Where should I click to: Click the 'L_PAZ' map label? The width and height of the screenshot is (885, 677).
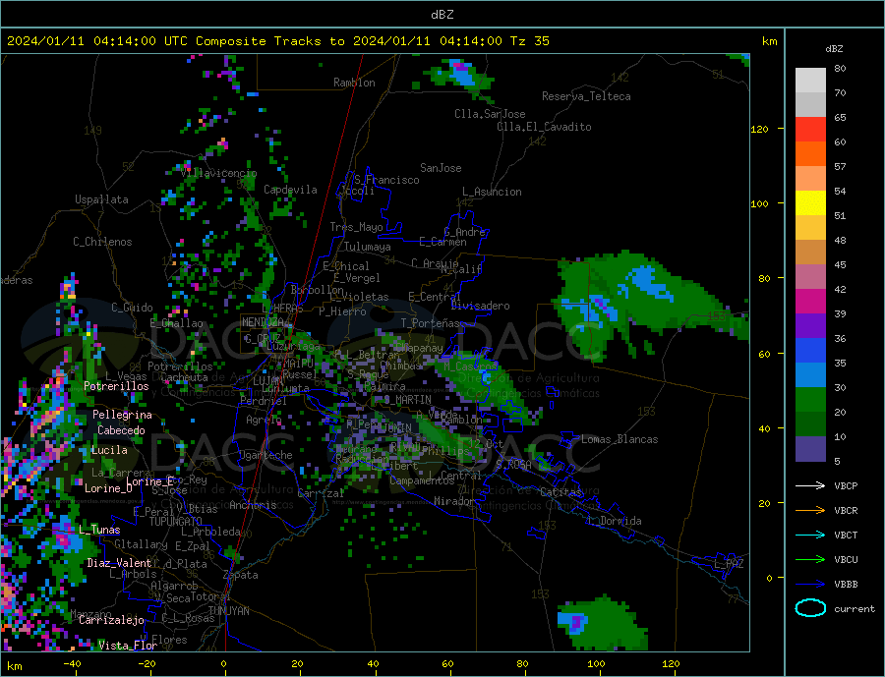[729, 564]
